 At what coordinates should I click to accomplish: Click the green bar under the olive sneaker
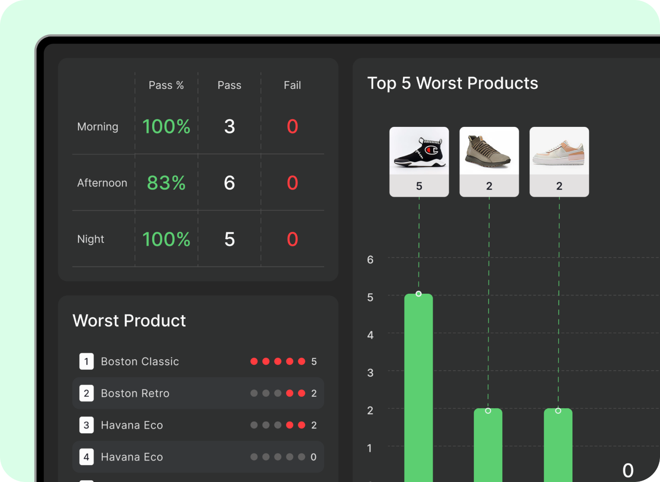click(x=488, y=447)
